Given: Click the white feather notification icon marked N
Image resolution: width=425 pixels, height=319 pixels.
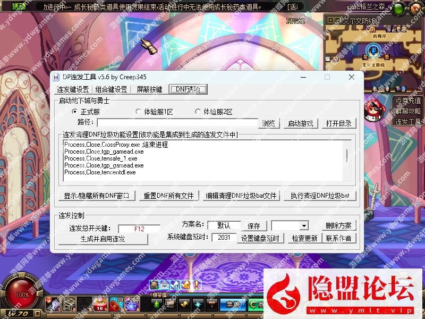Looking at the screenshot, I should 175,285.
